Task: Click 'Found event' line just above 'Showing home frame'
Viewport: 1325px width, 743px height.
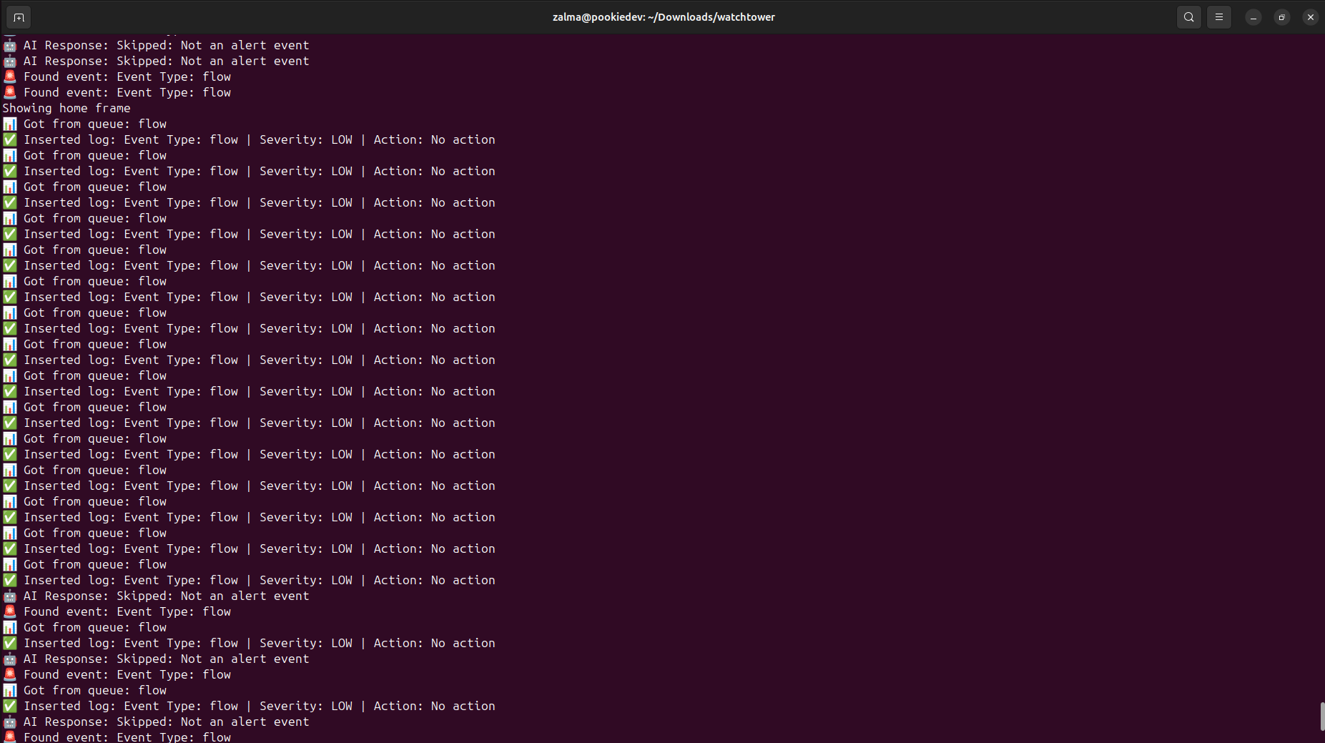Action: pyautogui.click(x=117, y=92)
